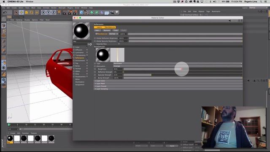This screenshot has width=270, height=152.
Task: Toggle the Reflectance channel checkbox
Action: click(87, 58)
